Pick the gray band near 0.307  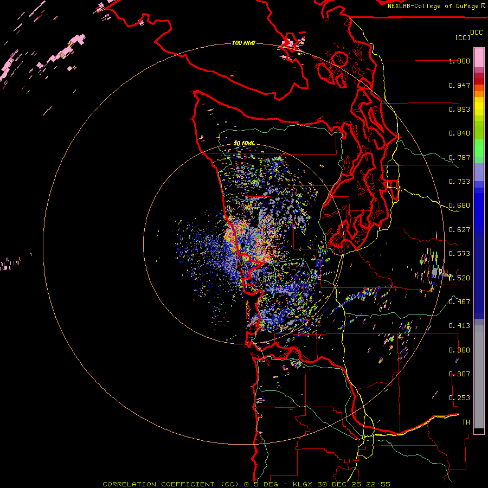tap(479, 377)
